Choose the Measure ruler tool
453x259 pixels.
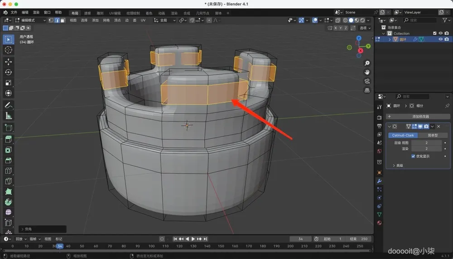[8, 116]
